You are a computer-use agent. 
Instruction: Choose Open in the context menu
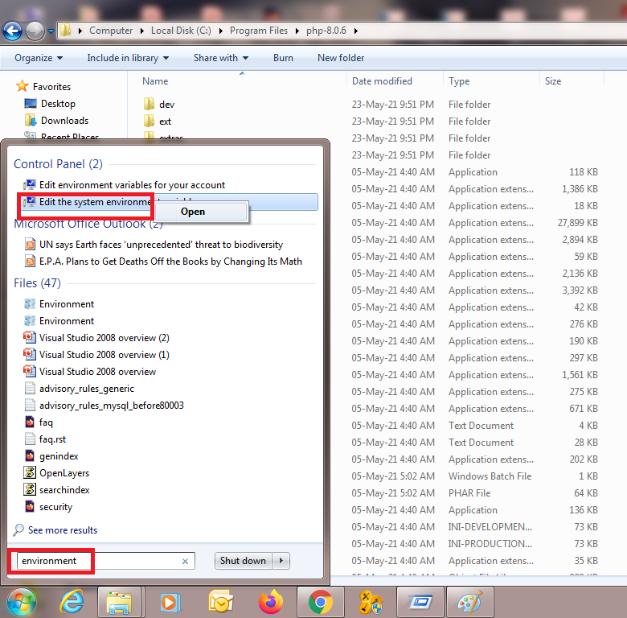click(193, 212)
